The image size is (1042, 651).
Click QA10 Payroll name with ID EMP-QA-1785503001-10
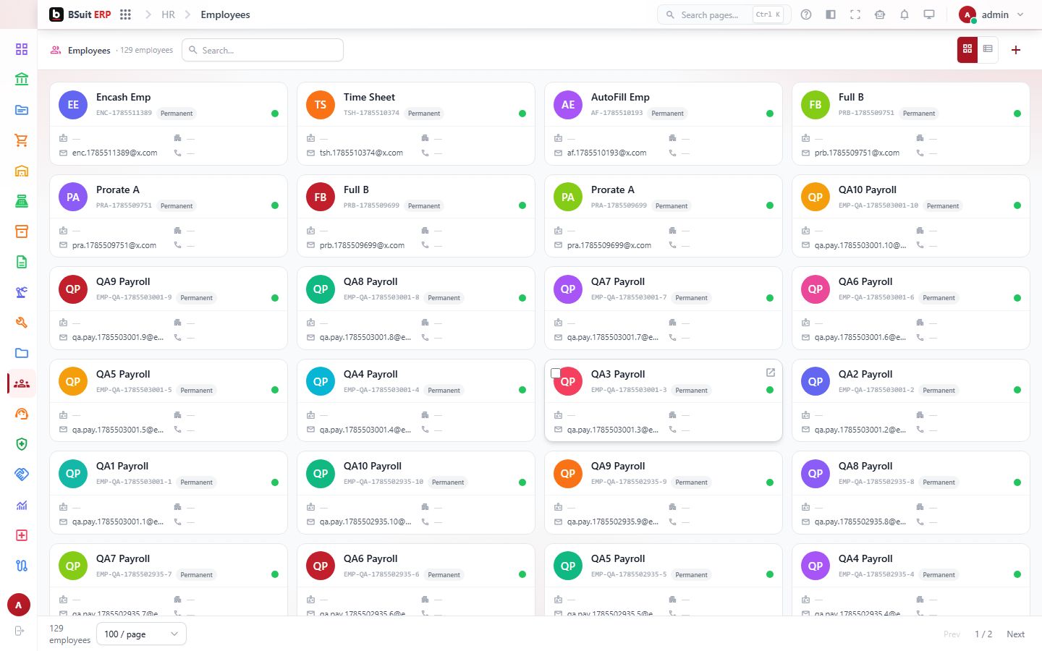pos(867,190)
